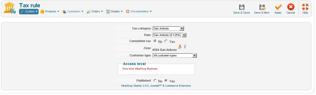Image resolution: width=316 pixels, height=95 pixels.
Task: Click the delete zone trash icon
Action: (x=185, y=47)
